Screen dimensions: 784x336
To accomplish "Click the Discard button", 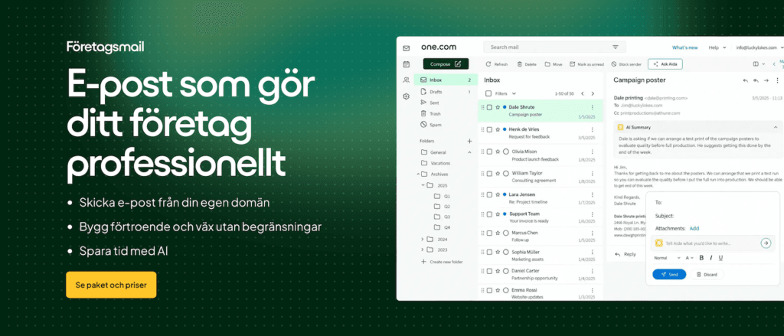I will click(x=707, y=275).
